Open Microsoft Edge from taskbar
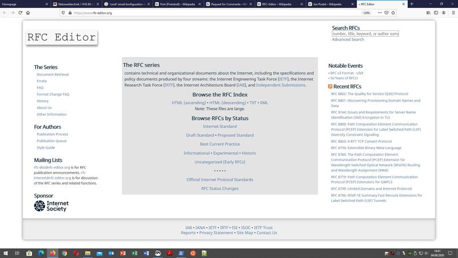The height and width of the screenshot is (258, 458). pyautogui.click(x=41, y=253)
